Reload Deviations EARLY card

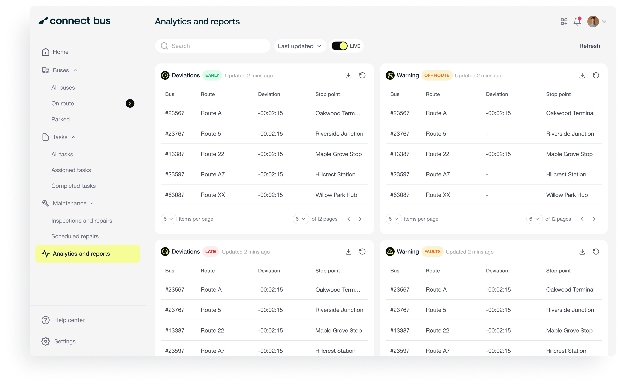click(x=362, y=75)
